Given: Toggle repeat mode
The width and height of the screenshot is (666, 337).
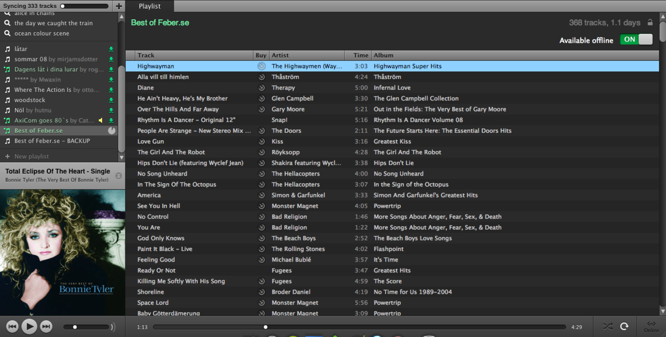Looking at the screenshot, I should point(624,327).
